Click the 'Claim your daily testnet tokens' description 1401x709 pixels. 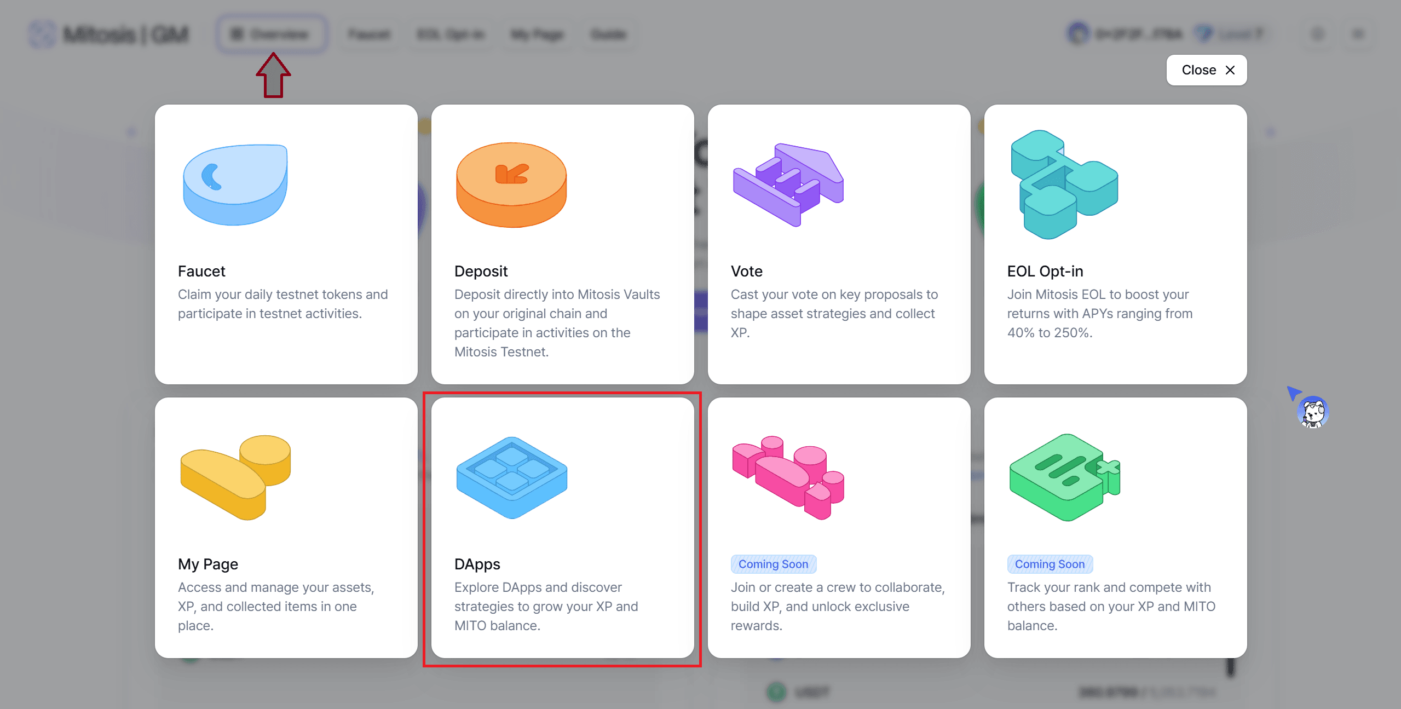[283, 304]
